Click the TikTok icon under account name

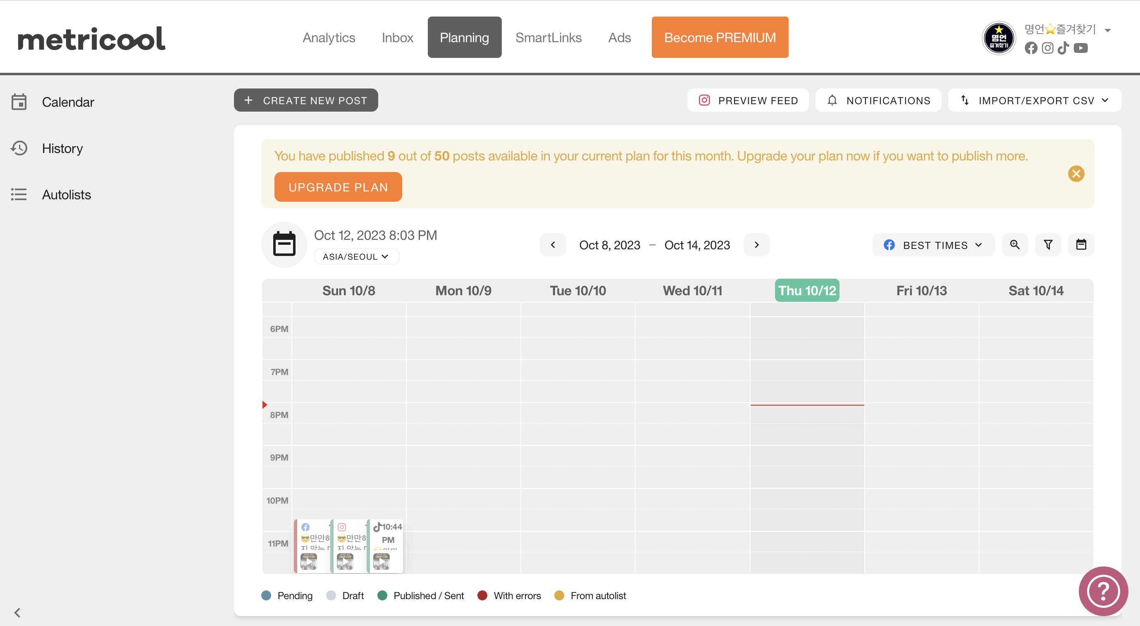pos(1064,48)
